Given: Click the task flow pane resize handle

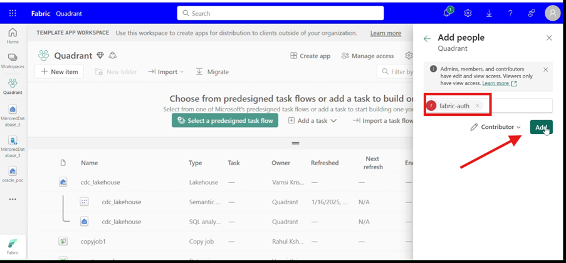Looking at the screenshot, I should 296,143.
